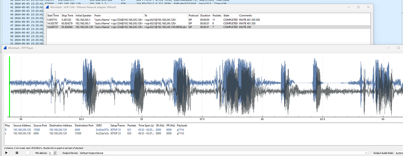
Task: Stop playback with the square stop button
Action: (17, 153)
